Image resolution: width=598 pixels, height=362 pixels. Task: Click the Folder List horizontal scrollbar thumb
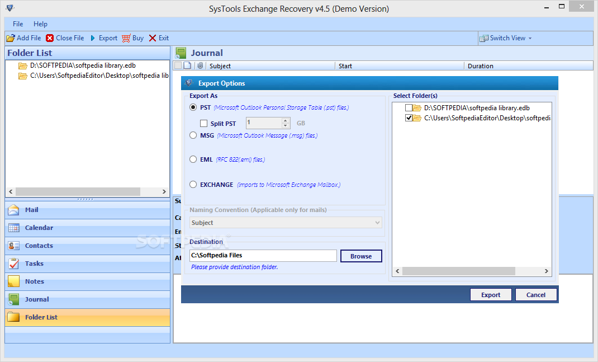78,192
